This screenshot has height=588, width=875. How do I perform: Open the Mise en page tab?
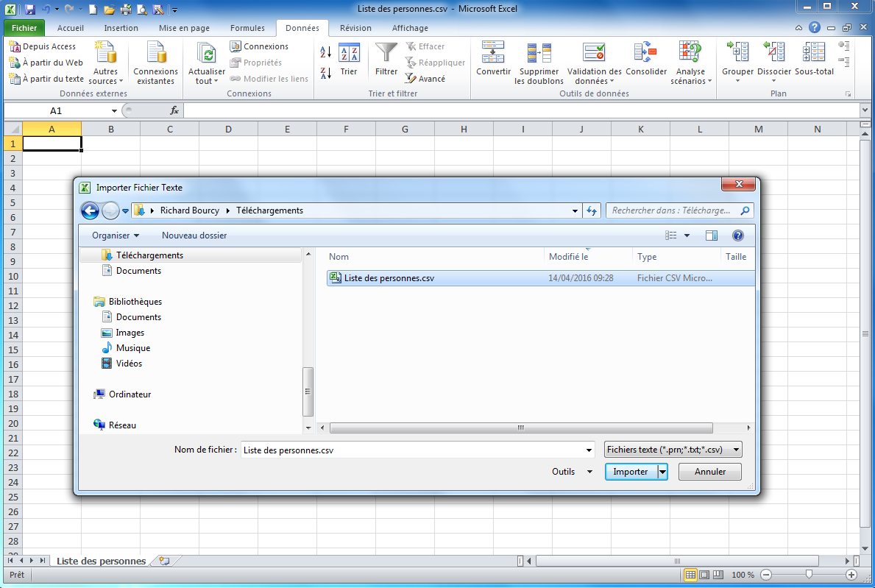(x=184, y=28)
